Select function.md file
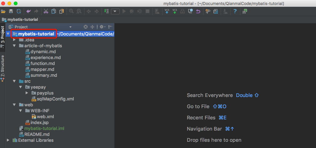Viewport: 316px width, 148px height. [x=43, y=63]
